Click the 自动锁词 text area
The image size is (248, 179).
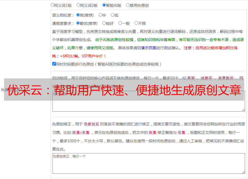click(x=149, y=101)
